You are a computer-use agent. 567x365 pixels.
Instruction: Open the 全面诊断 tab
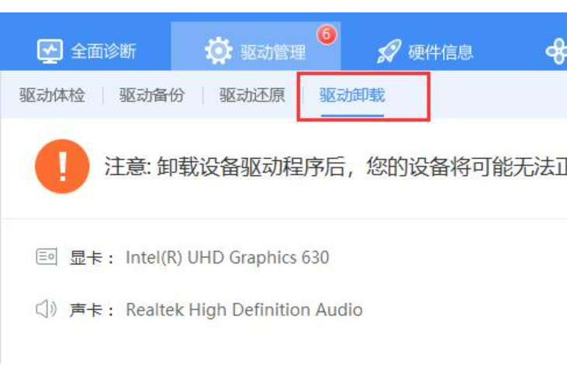[x=87, y=51]
